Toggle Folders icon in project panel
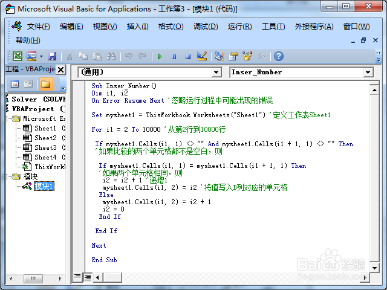Viewport: 387px width, 290px height. 46,85
